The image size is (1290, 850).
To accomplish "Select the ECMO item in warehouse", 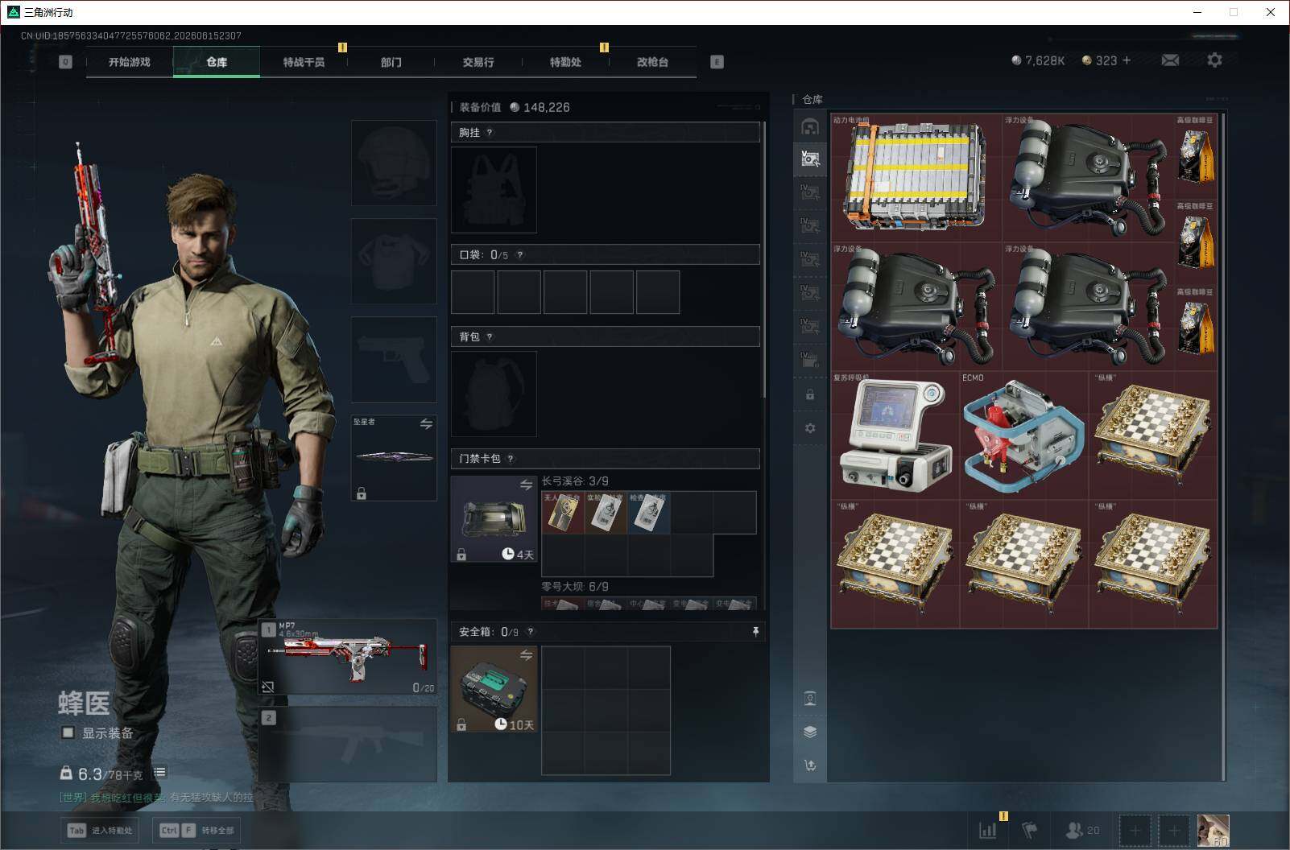I will click(x=1023, y=435).
